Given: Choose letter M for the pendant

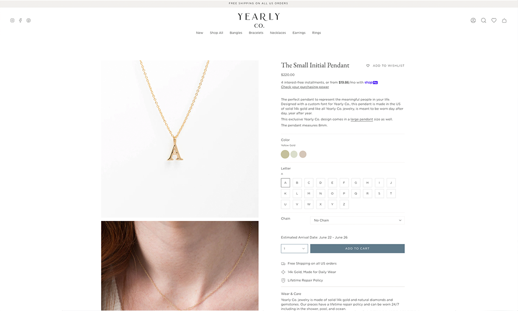Looking at the screenshot, I should [x=309, y=194].
